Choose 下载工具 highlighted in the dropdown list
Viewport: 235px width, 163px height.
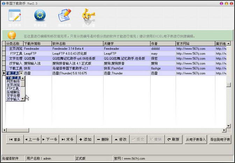pyautogui.click(x=13, y=78)
